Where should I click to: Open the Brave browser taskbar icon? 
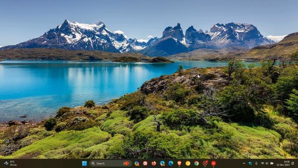[179, 163]
